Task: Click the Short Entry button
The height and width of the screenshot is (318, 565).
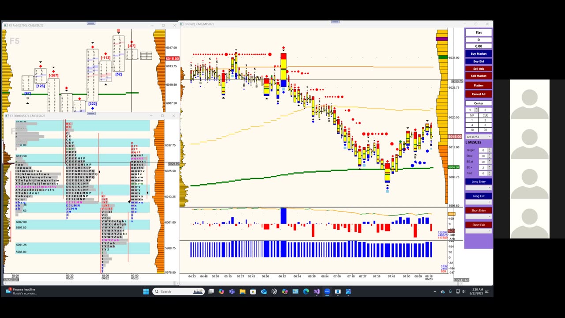Action: coord(478,210)
